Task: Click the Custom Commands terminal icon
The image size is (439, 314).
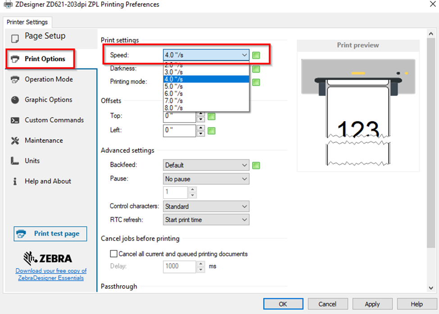Action: coord(15,120)
